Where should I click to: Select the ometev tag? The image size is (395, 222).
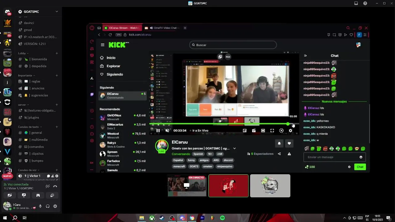pos(208,166)
